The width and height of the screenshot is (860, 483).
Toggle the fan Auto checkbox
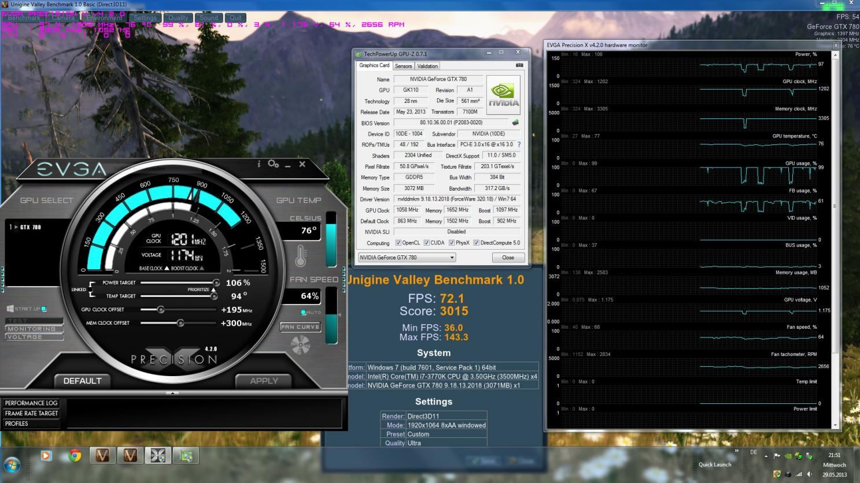tap(304, 313)
